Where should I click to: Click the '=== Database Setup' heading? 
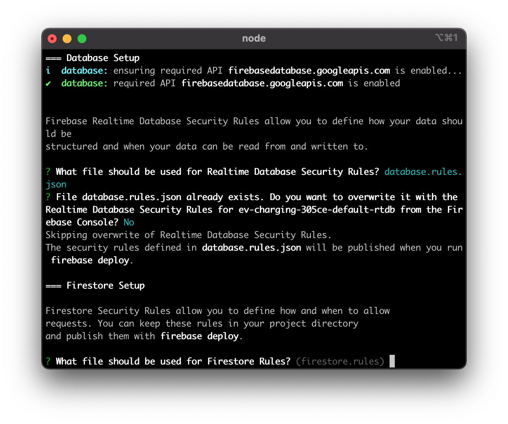(93, 58)
